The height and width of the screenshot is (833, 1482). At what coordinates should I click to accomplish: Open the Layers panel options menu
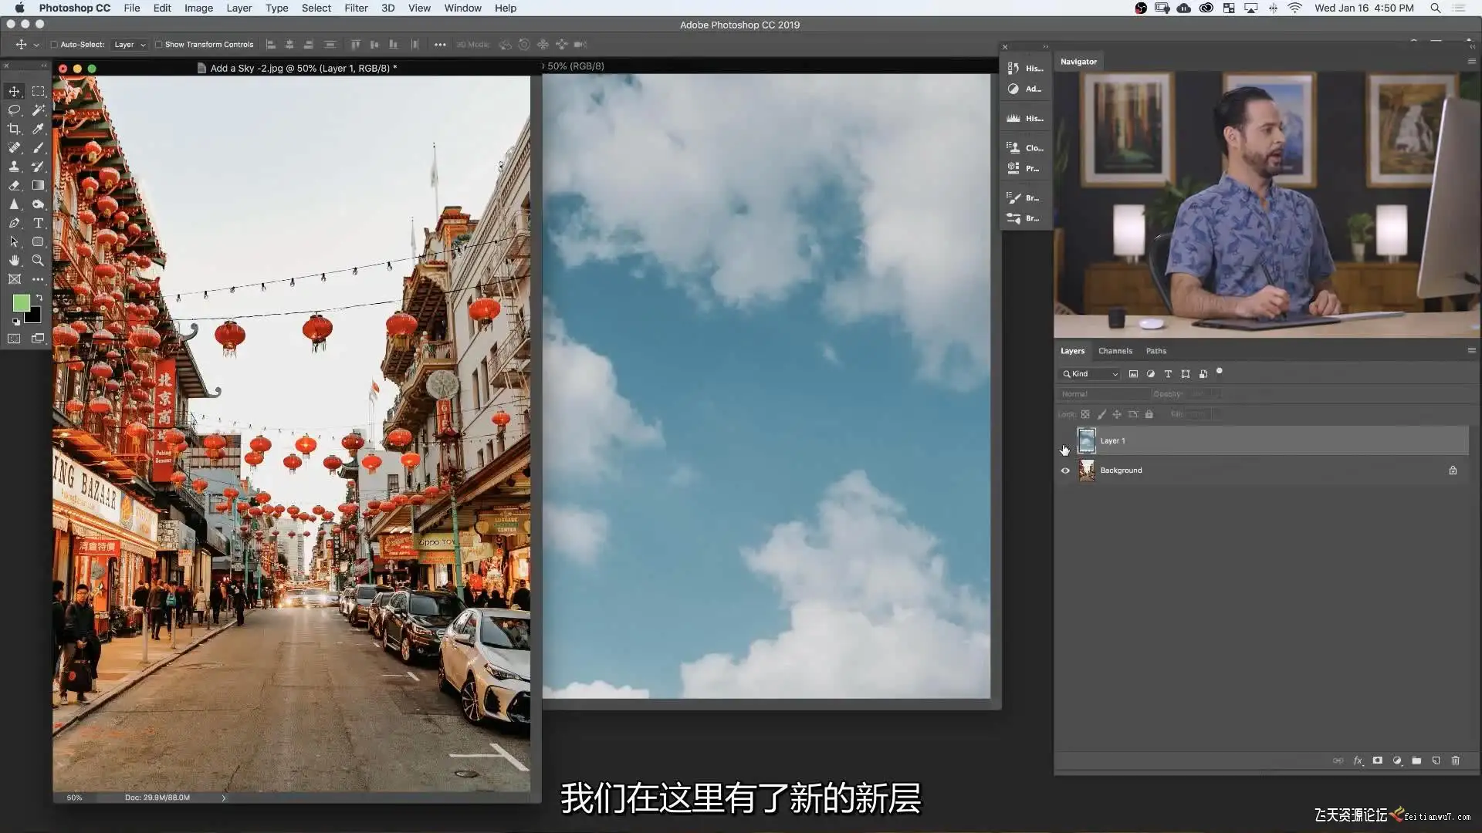(1470, 350)
